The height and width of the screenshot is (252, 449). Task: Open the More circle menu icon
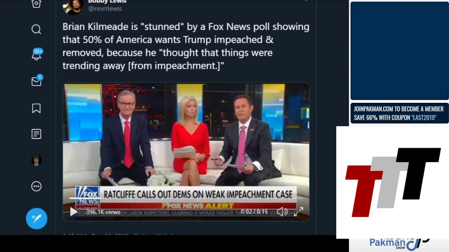click(36, 186)
